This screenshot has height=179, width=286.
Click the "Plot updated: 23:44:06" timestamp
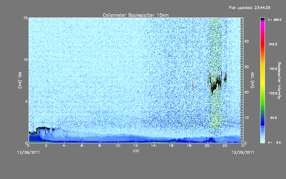(250, 8)
